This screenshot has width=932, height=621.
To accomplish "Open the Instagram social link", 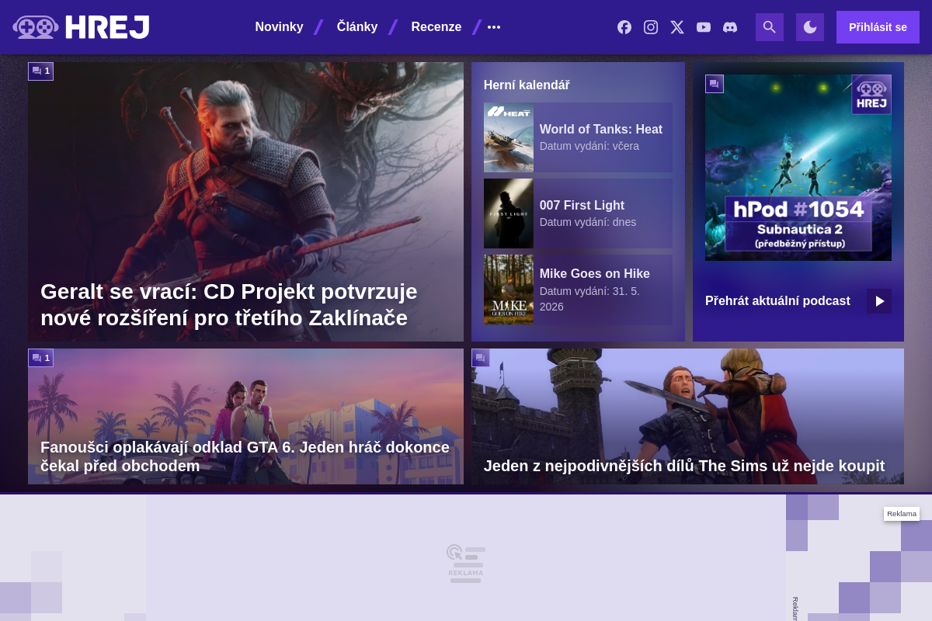I will (x=651, y=27).
